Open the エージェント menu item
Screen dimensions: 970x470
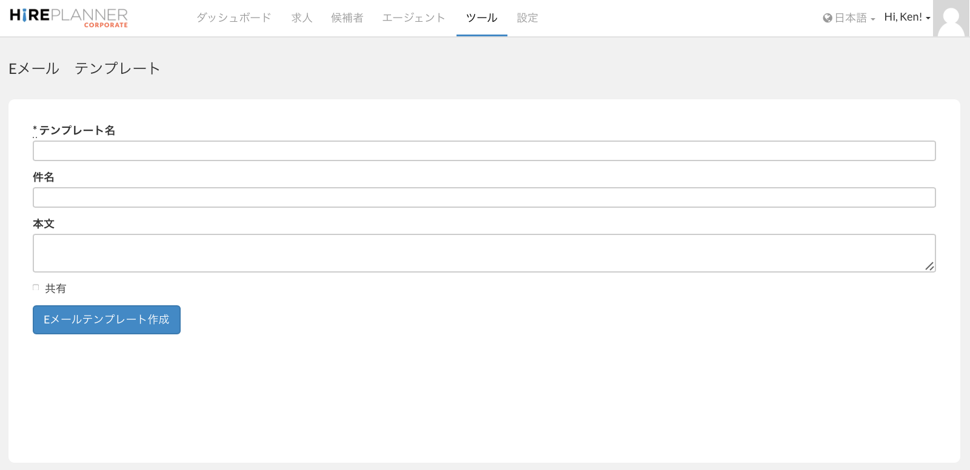point(413,18)
